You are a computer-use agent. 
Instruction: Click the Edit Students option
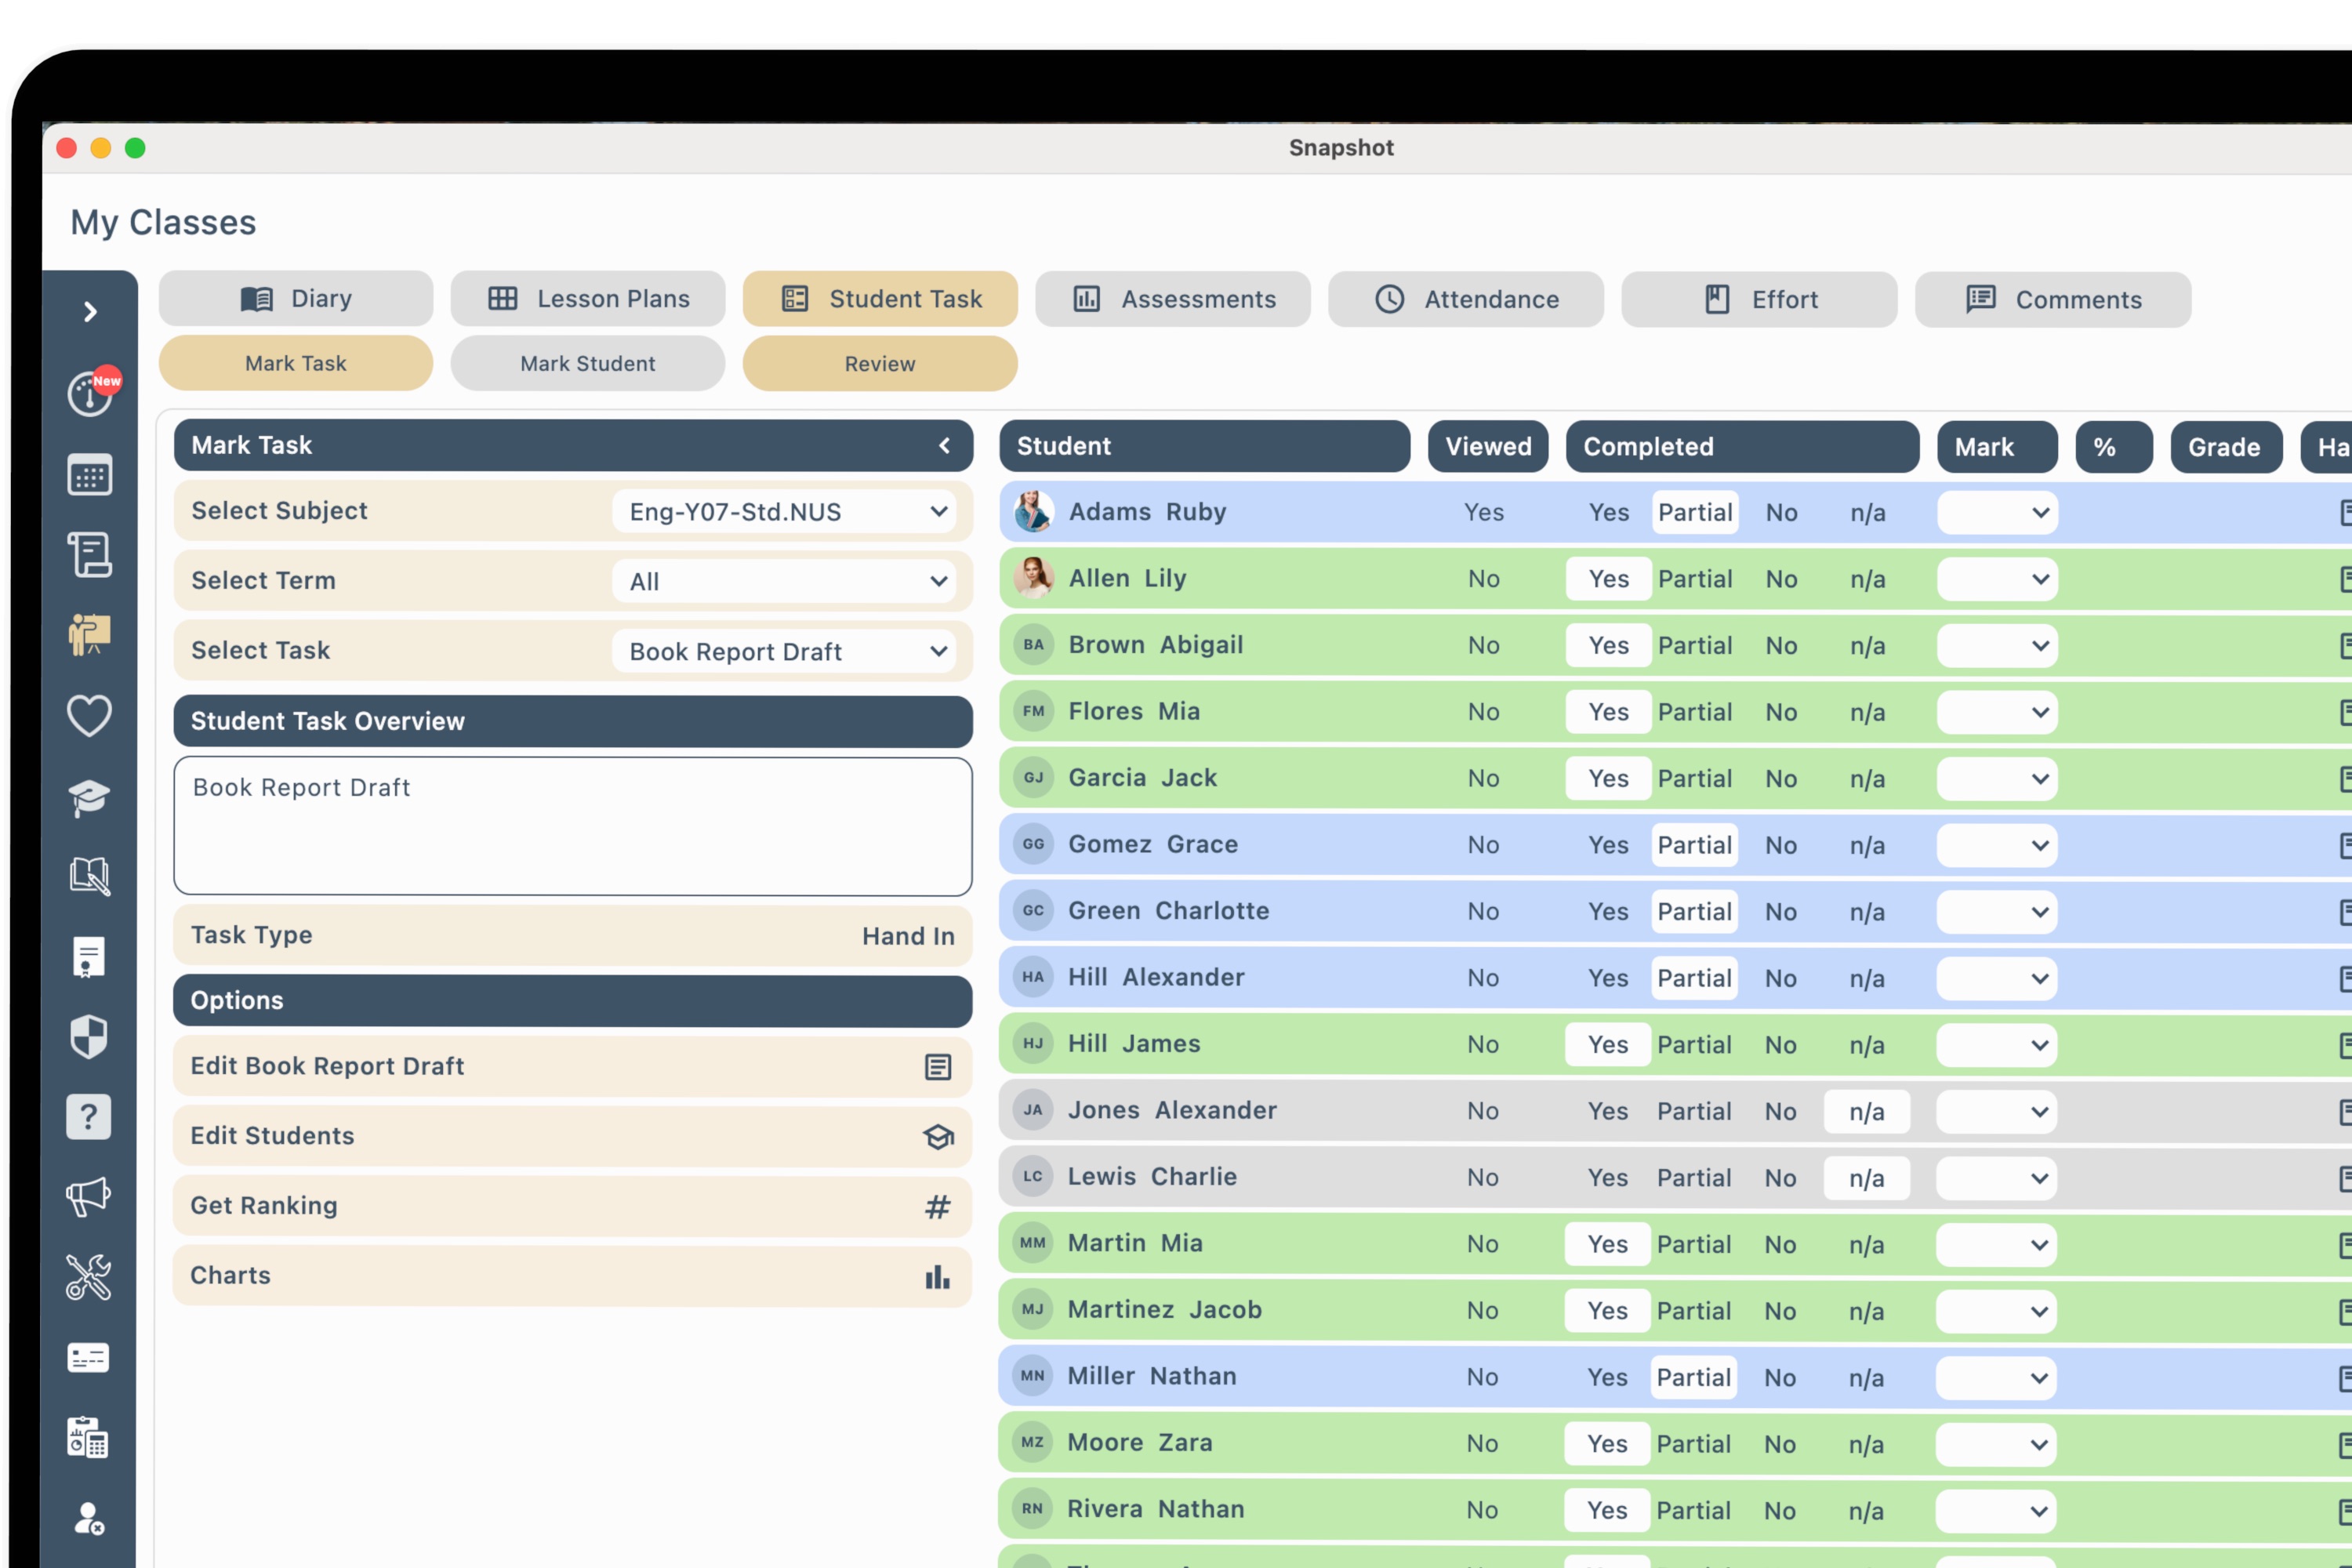click(573, 1137)
